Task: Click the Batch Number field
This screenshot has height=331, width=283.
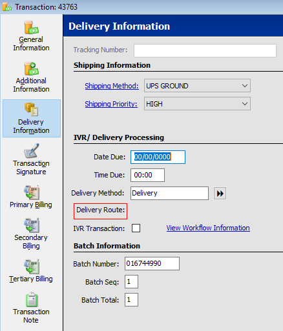Action: 152,263
